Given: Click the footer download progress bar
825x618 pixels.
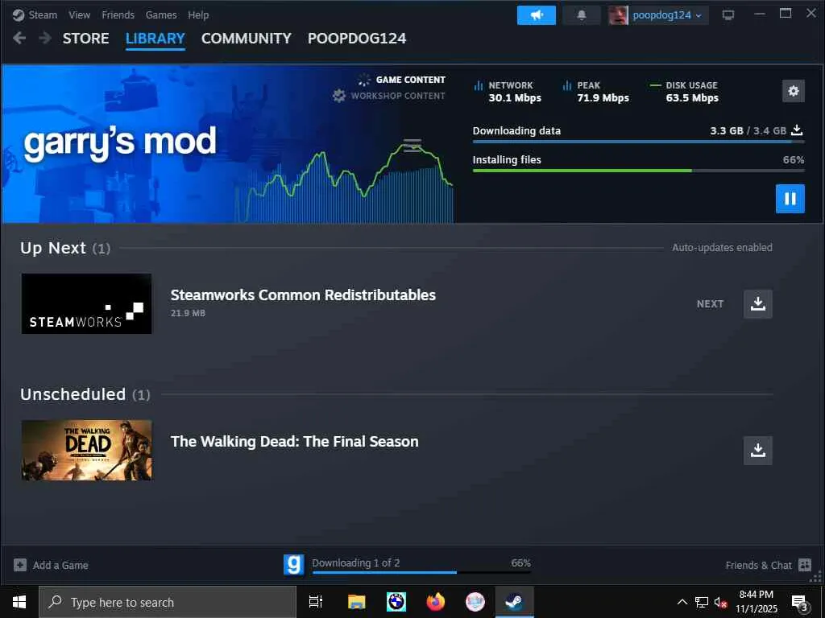Looking at the screenshot, I should point(421,572).
